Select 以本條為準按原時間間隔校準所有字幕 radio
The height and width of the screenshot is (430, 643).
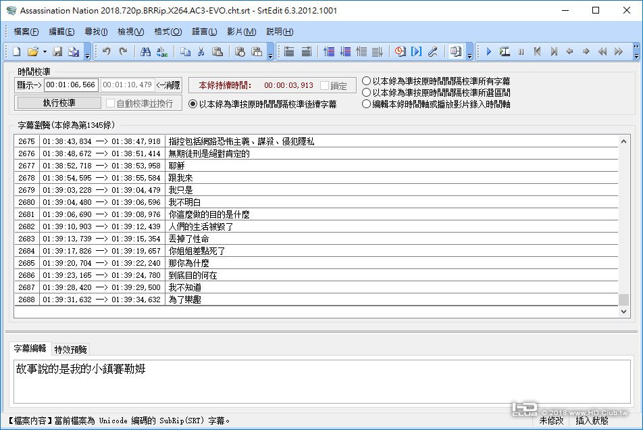[366, 81]
